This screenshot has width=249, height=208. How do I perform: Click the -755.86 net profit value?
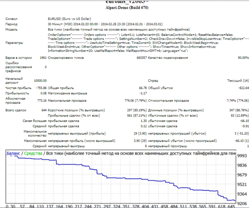click(x=41, y=88)
